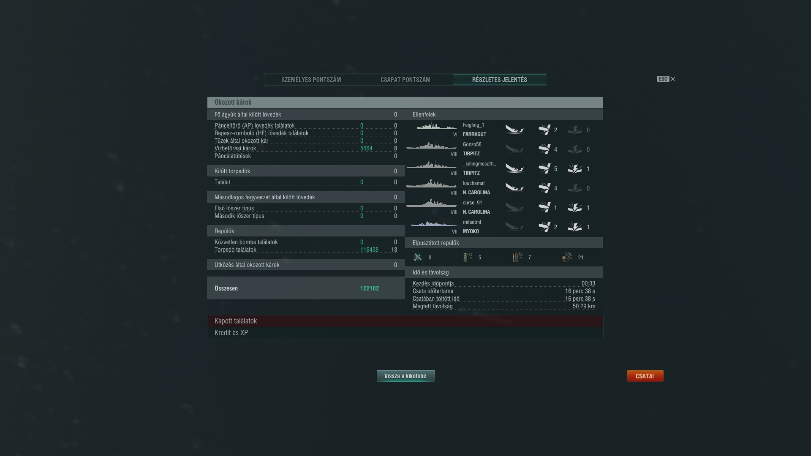This screenshot has height=456, width=811.
Task: Start a new battle with CSATA! button
Action: pyautogui.click(x=645, y=376)
